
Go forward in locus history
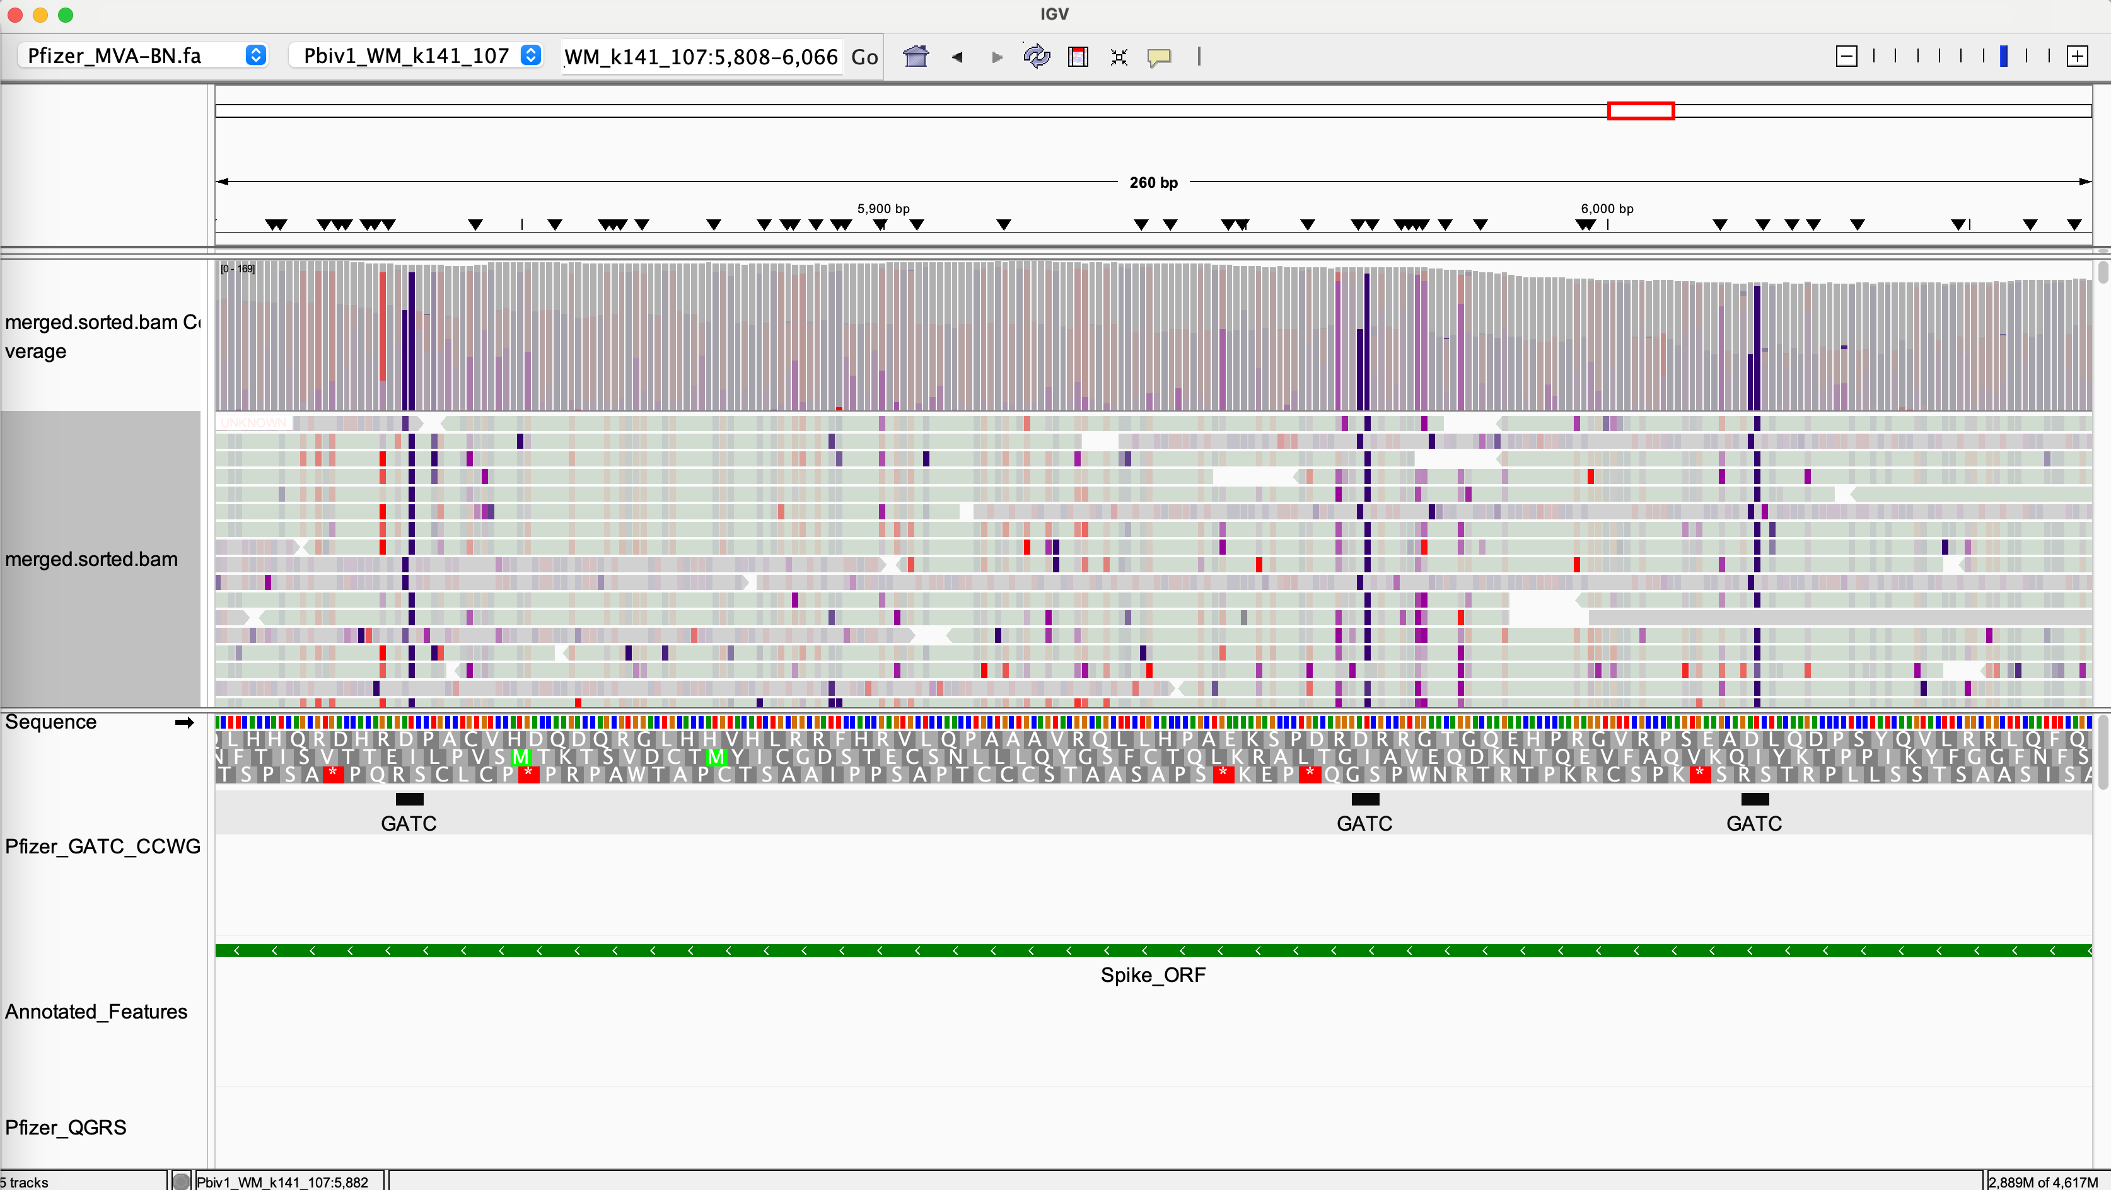point(996,57)
